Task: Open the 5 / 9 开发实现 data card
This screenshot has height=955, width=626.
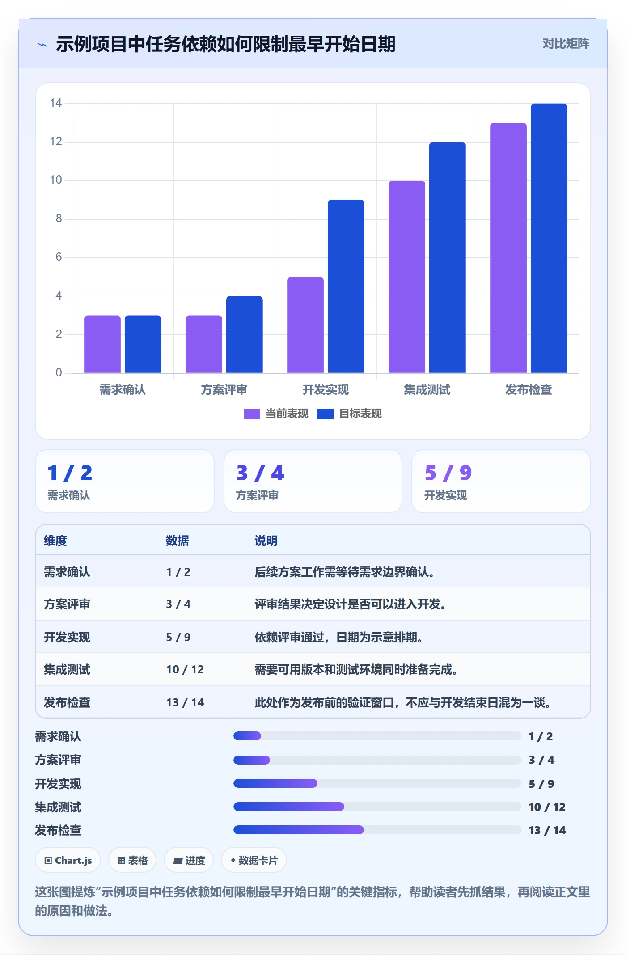Action: click(x=501, y=481)
